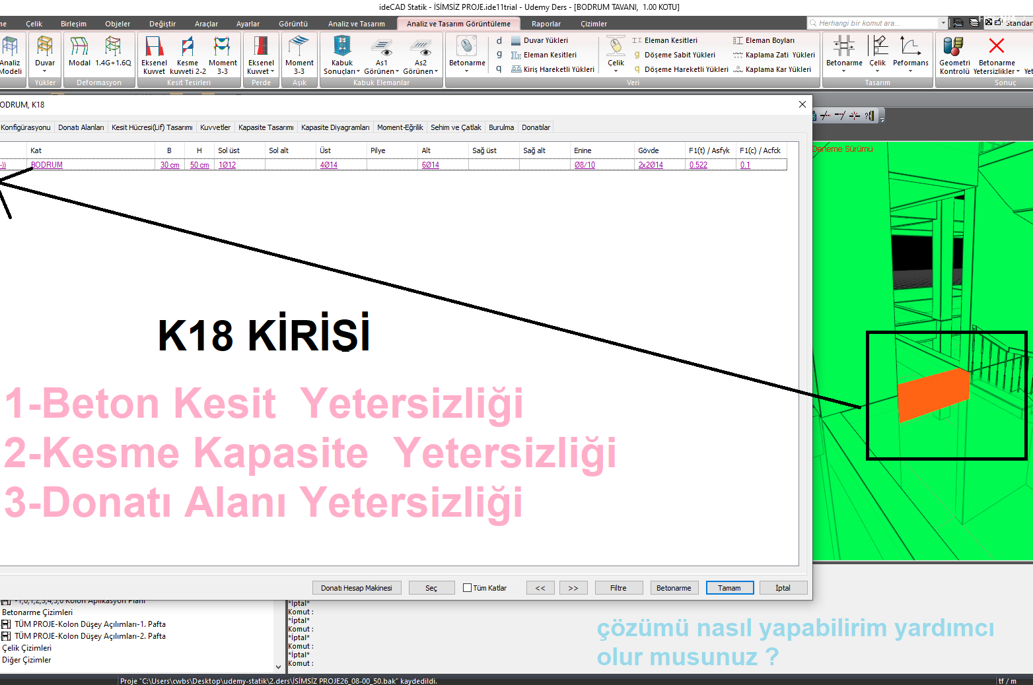Click the command search field
1033x685 pixels.
(x=873, y=23)
